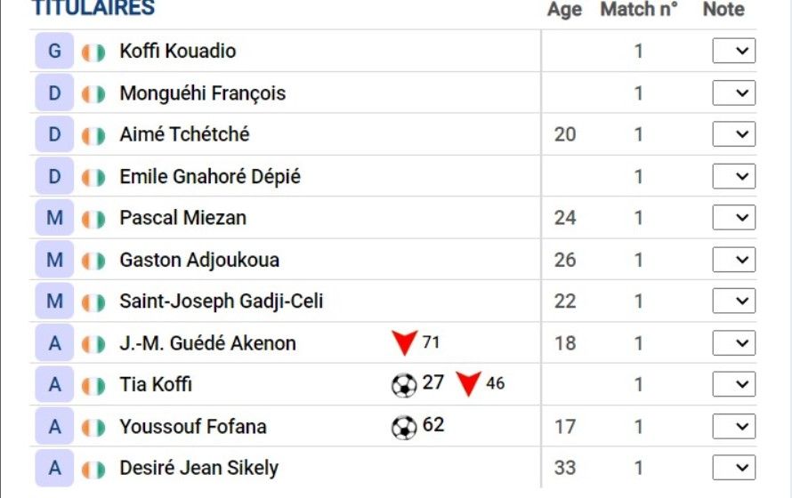Click red substitution arrow for J.-M. Guédé Akenon
Viewport: 792px width, 498px height.
[x=405, y=343]
